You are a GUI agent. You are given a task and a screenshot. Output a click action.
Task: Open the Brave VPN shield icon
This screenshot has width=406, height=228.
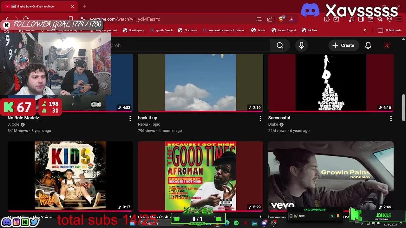coord(390,19)
